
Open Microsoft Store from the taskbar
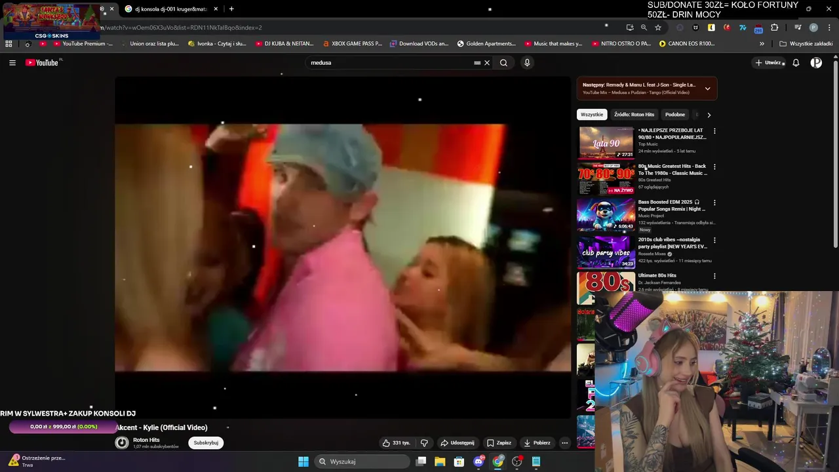point(459,462)
